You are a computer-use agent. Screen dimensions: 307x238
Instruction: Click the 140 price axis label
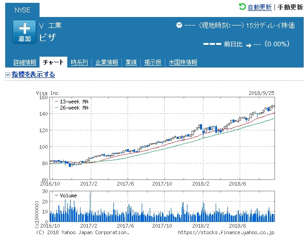pyautogui.click(x=43, y=114)
